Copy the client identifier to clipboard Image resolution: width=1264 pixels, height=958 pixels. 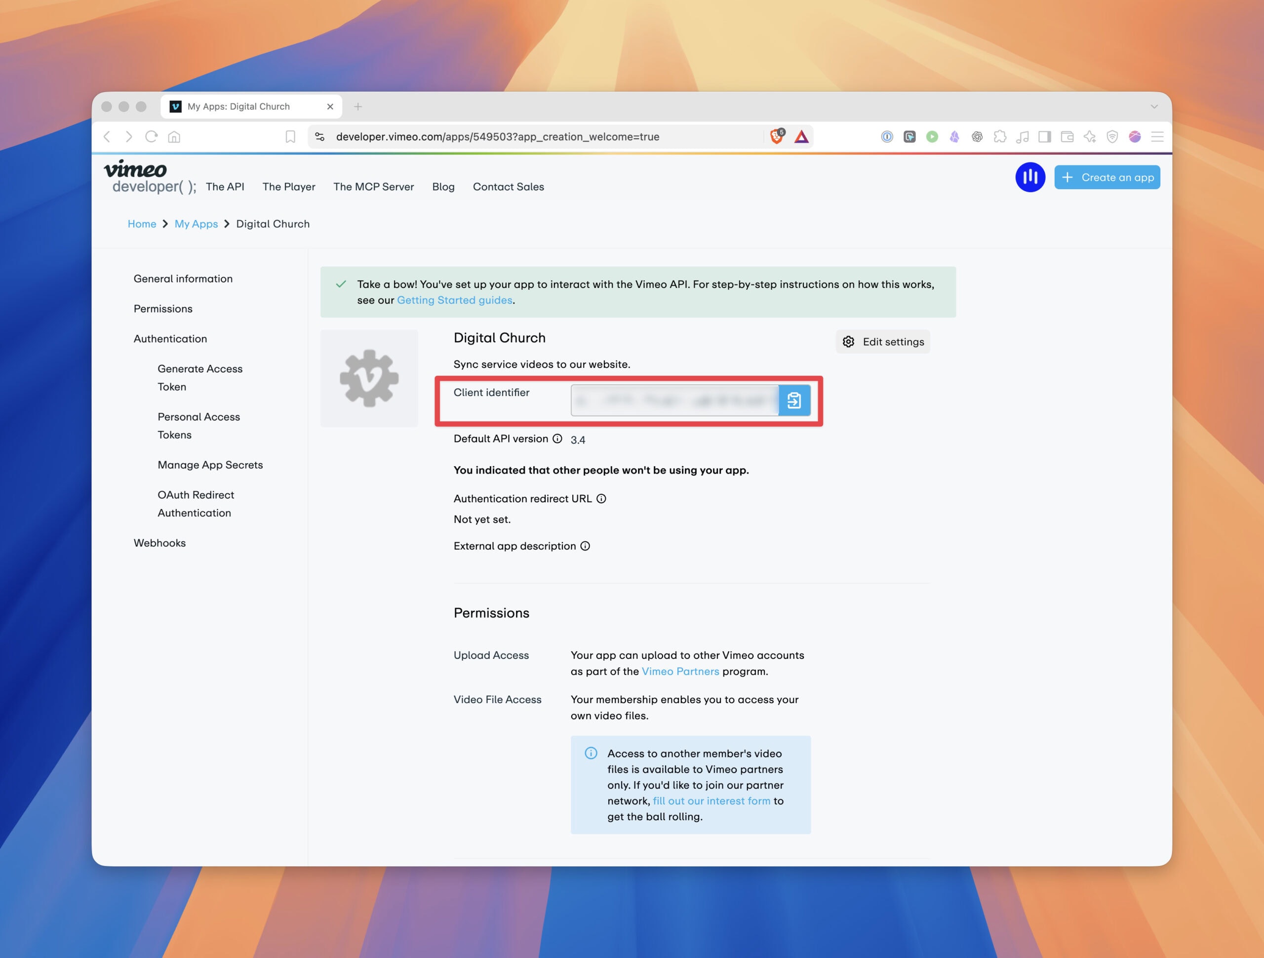point(794,400)
